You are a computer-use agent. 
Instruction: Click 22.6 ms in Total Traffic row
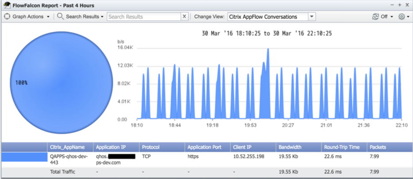pyautogui.click(x=333, y=172)
